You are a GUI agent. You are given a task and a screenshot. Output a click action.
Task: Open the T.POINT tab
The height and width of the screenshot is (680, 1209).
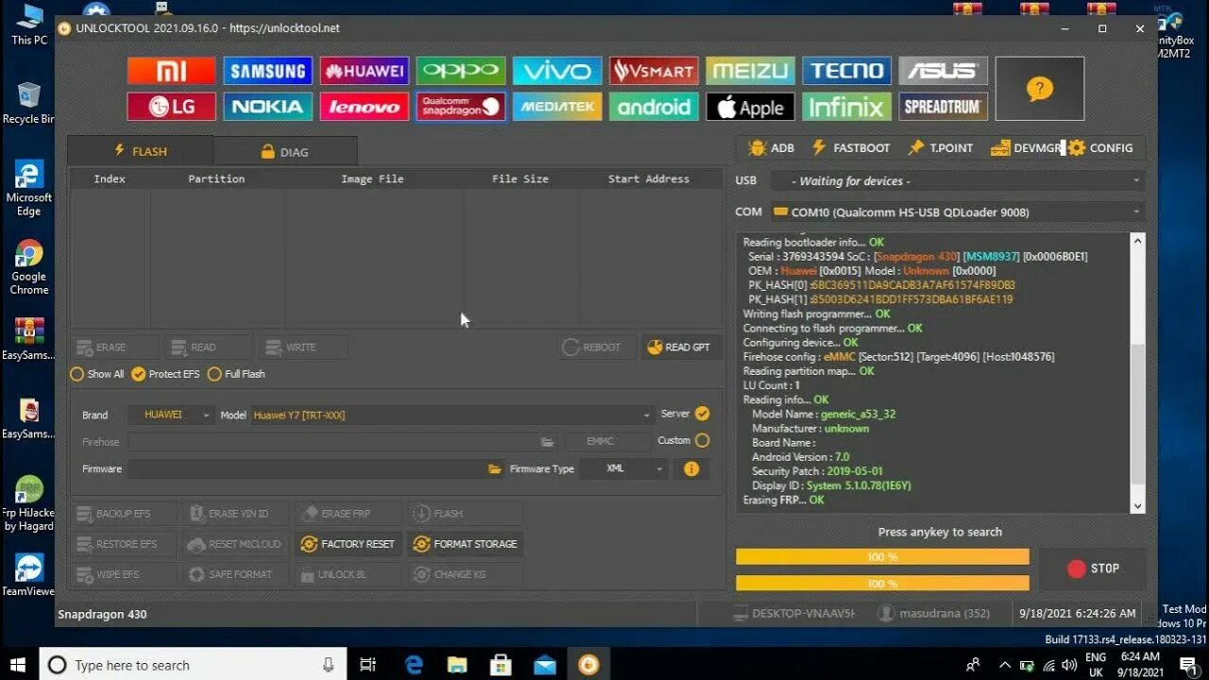coord(940,148)
